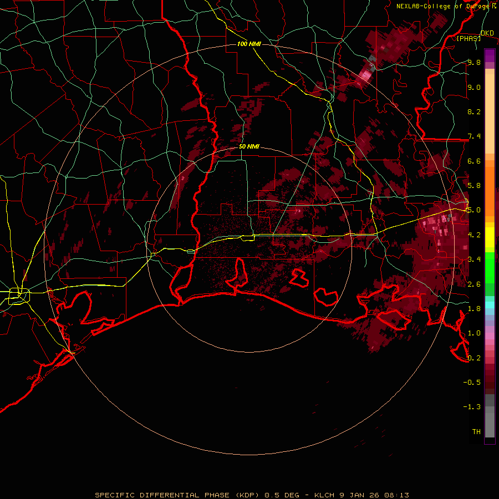Click the 50 NMI range ring label
This screenshot has width=499, height=499.
click(x=249, y=147)
